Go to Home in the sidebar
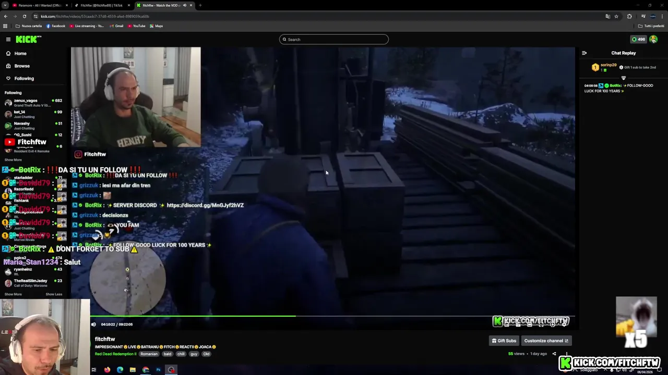The width and height of the screenshot is (668, 375). click(20, 53)
